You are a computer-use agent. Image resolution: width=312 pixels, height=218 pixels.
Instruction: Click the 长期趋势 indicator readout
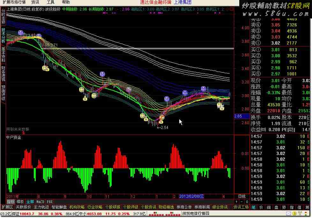101,9
